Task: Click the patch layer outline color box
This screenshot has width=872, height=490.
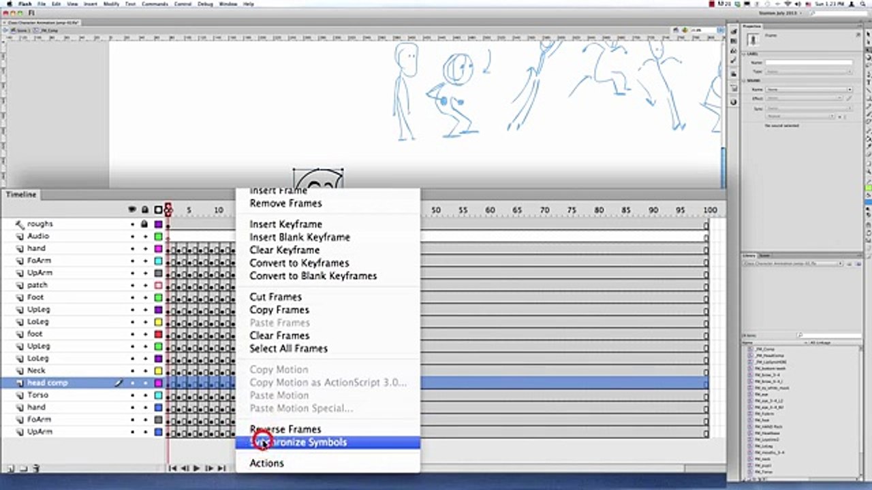Action: (x=158, y=285)
